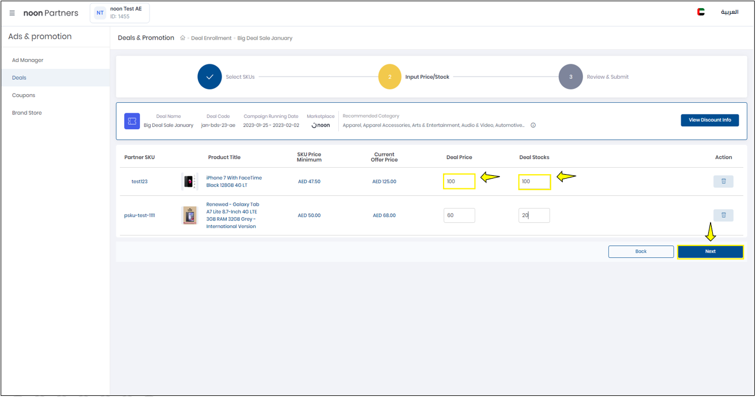Click the Deal Stocks field for psku-test-1111
Image resolution: width=756 pixels, height=397 pixels.
(x=534, y=215)
